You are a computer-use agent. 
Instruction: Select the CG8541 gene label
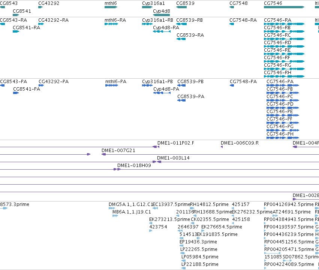22,11
